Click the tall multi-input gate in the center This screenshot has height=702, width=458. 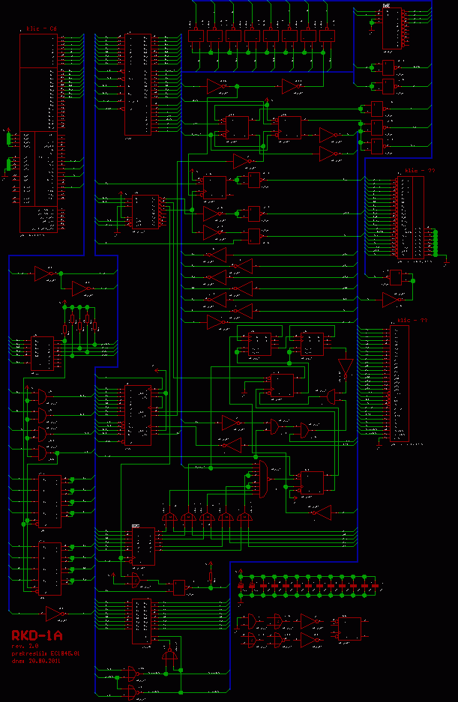pos(263,479)
